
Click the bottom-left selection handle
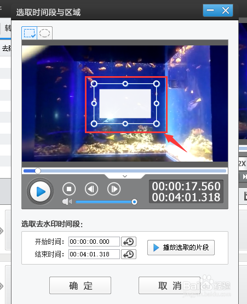point(94,123)
